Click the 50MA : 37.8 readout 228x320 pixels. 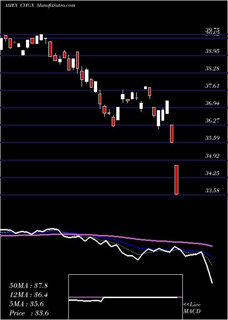pos(28,286)
